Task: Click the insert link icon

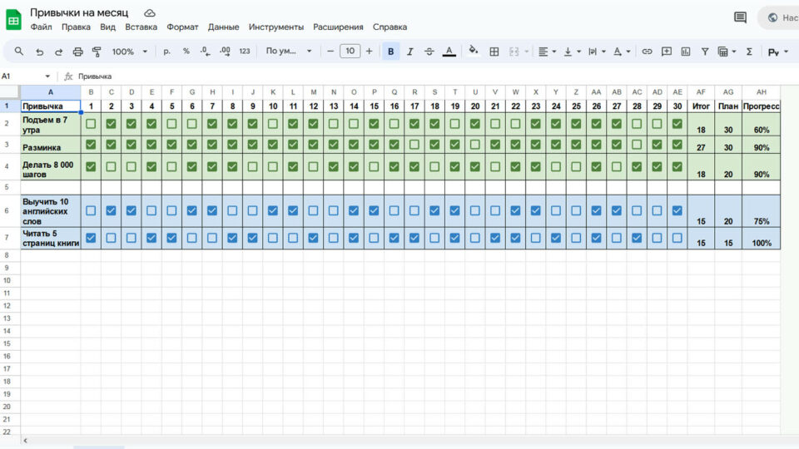Action: point(647,52)
